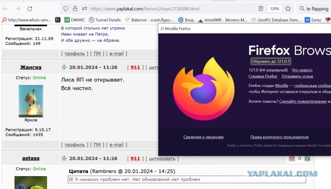Click anchor icon on Жангиз's post
This screenshot has height=189, width=331.
[64, 67]
